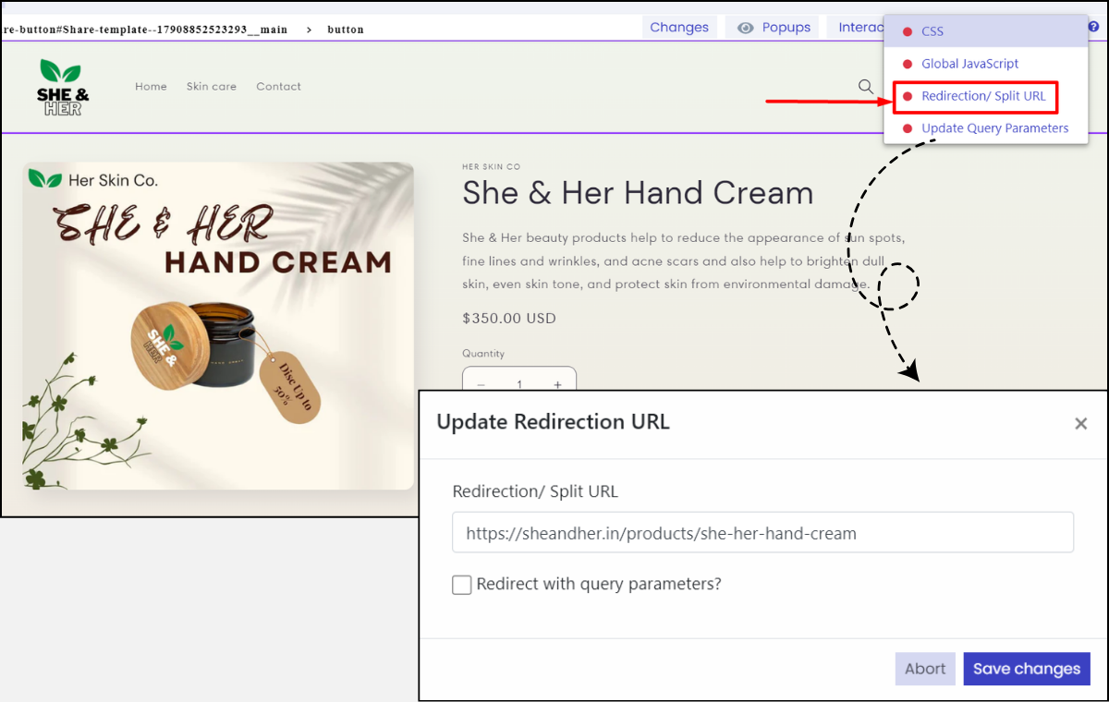The height and width of the screenshot is (702, 1109).
Task: Click the $350.00 USD price text
Action: (x=509, y=319)
